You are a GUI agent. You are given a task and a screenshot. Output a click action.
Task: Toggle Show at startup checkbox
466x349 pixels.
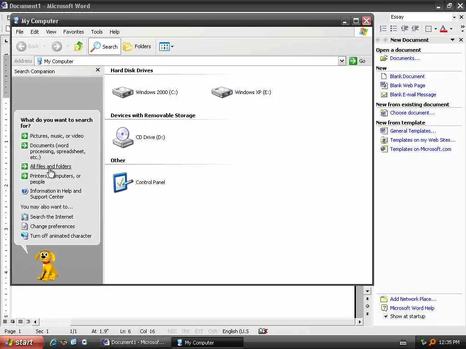point(386,316)
